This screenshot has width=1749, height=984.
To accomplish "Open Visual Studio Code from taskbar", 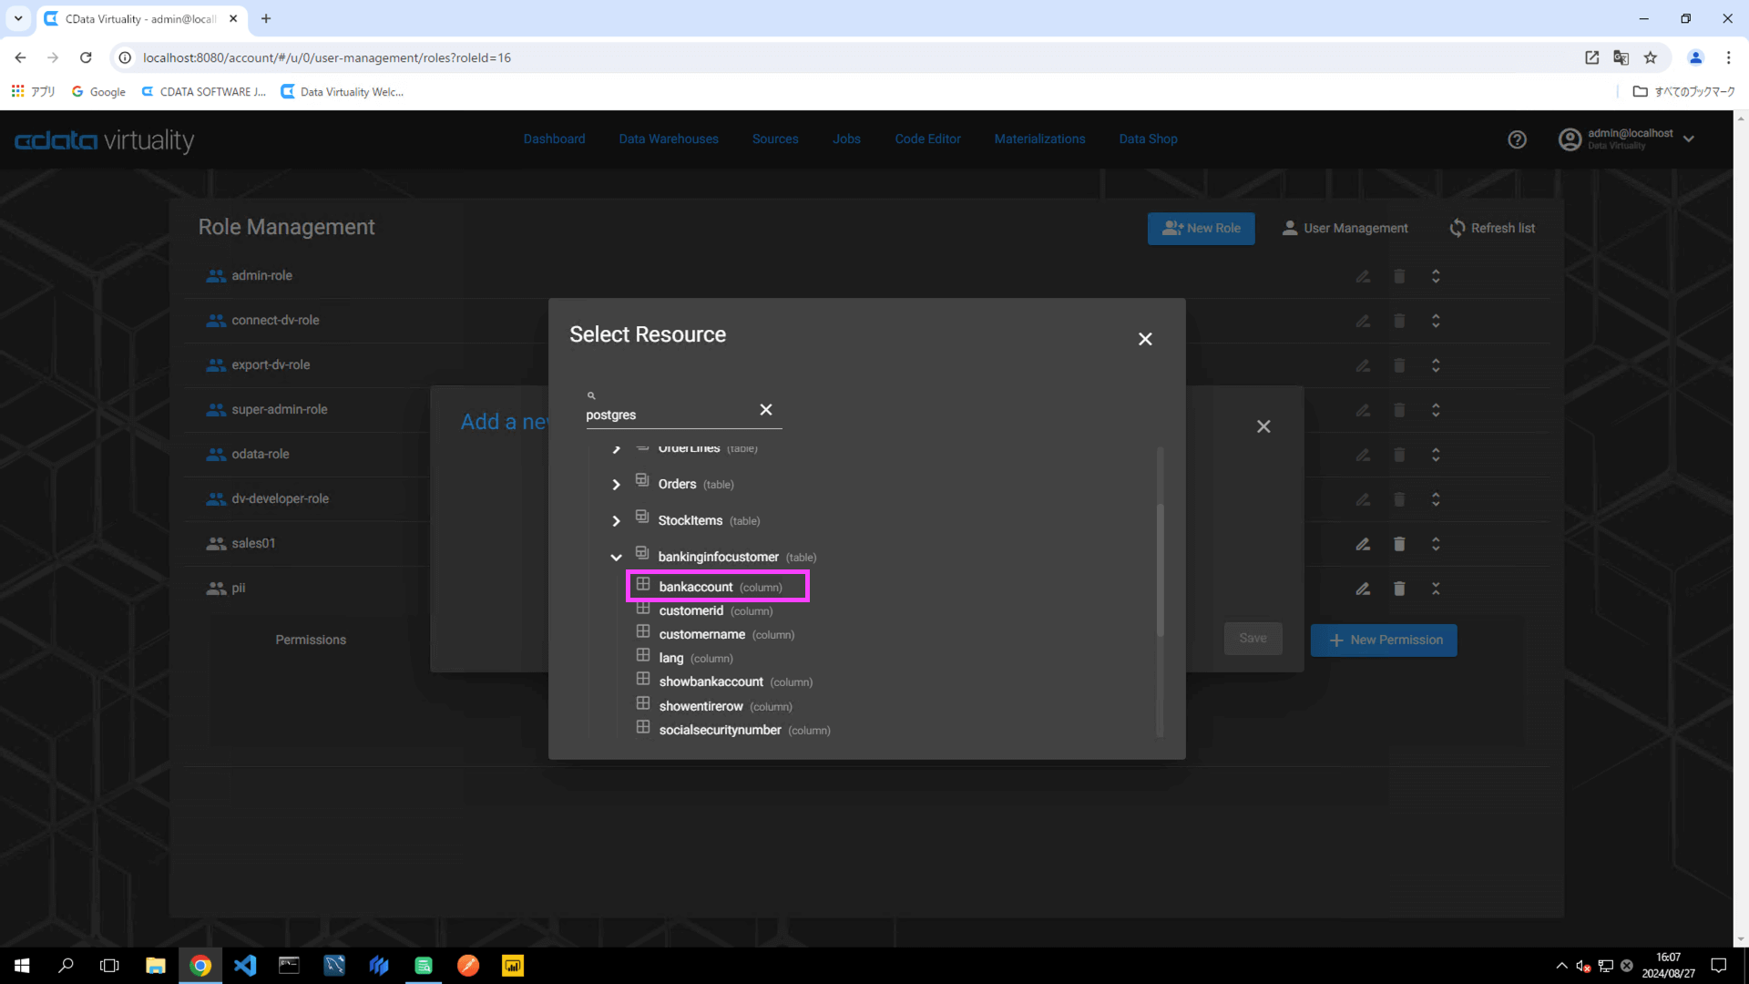I will [245, 966].
